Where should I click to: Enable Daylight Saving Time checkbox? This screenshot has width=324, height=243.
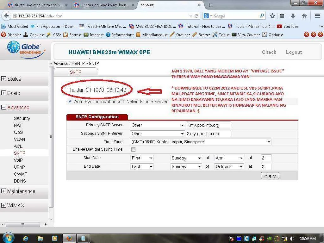pos(133,149)
